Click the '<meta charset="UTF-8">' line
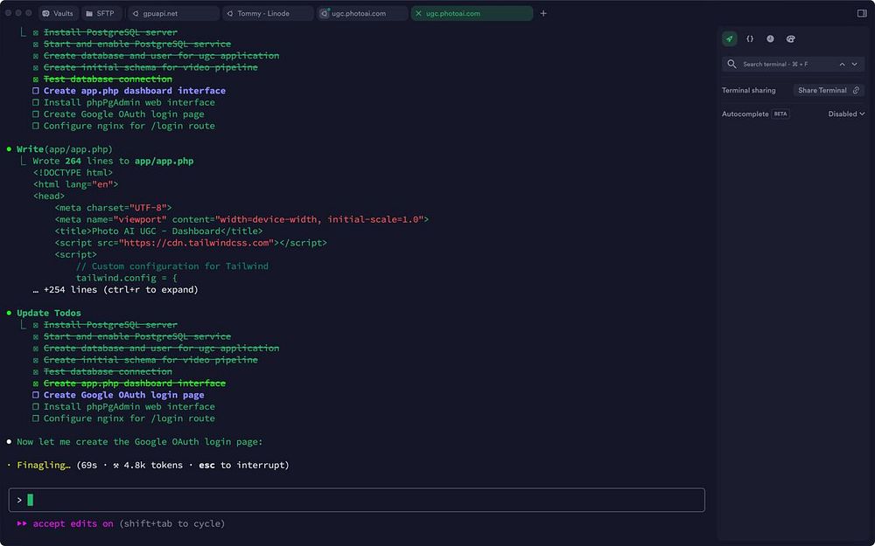This screenshot has height=546, width=875. [x=113, y=208]
